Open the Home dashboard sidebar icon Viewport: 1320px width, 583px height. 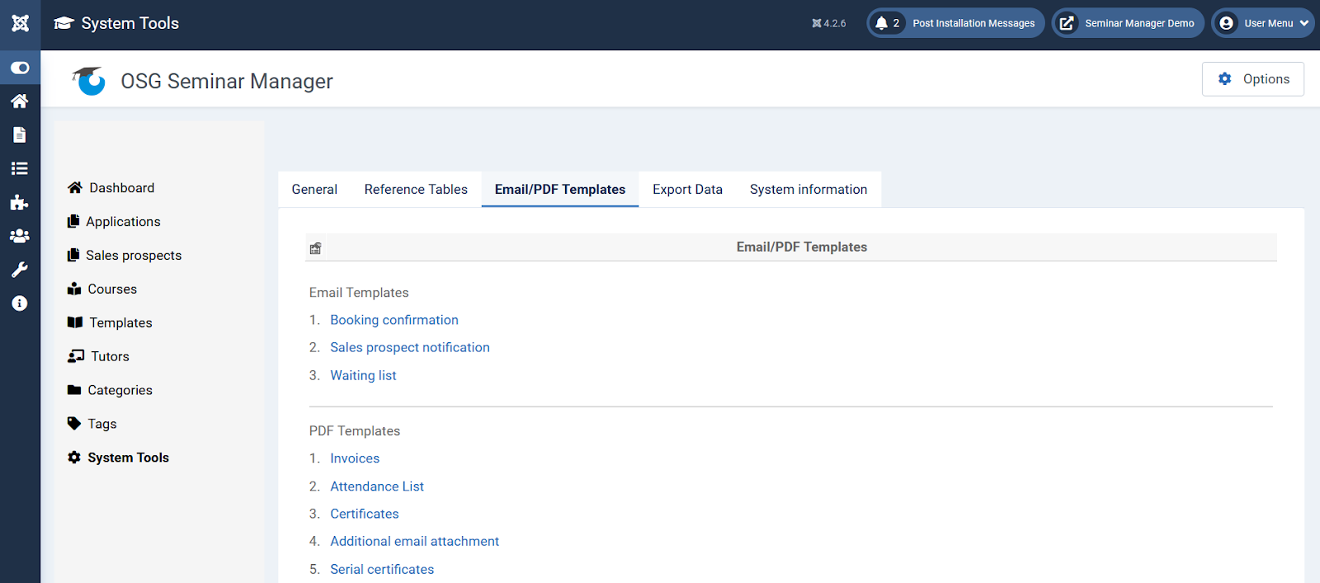pyautogui.click(x=20, y=101)
